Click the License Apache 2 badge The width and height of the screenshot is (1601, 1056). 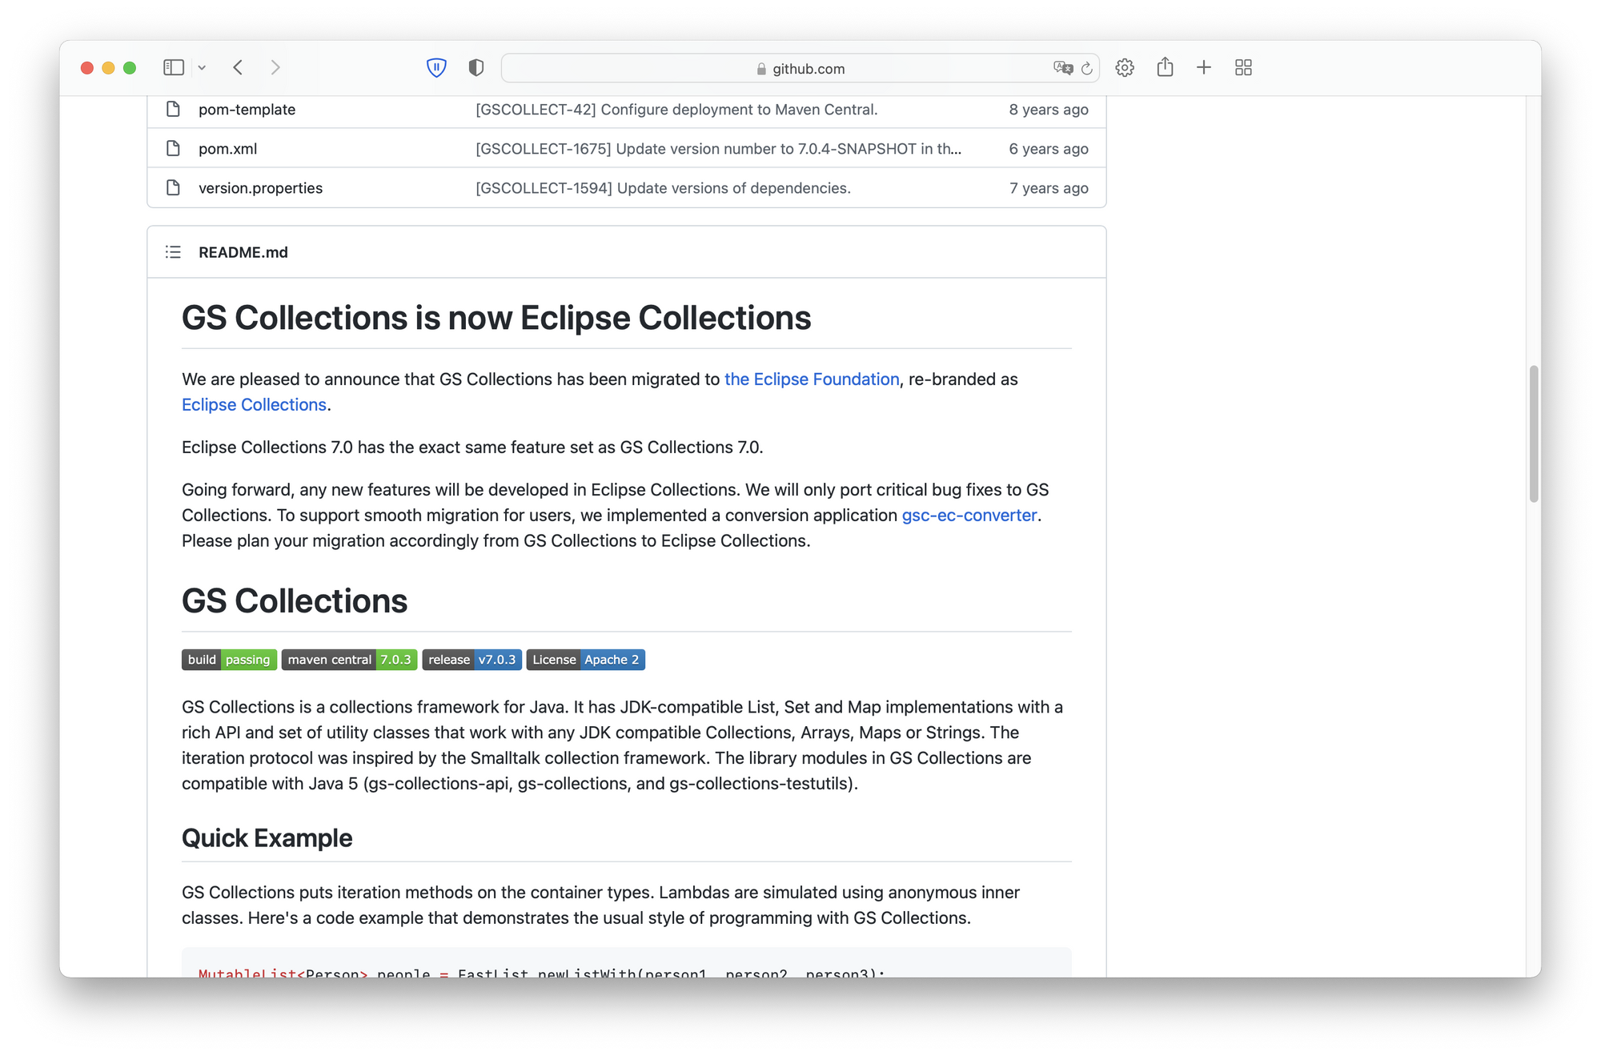click(x=585, y=660)
